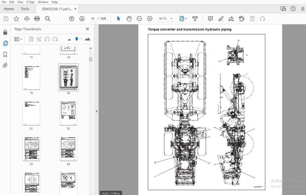Click the stamp tool icon
Screen dimensions: 306x195
(242, 19)
